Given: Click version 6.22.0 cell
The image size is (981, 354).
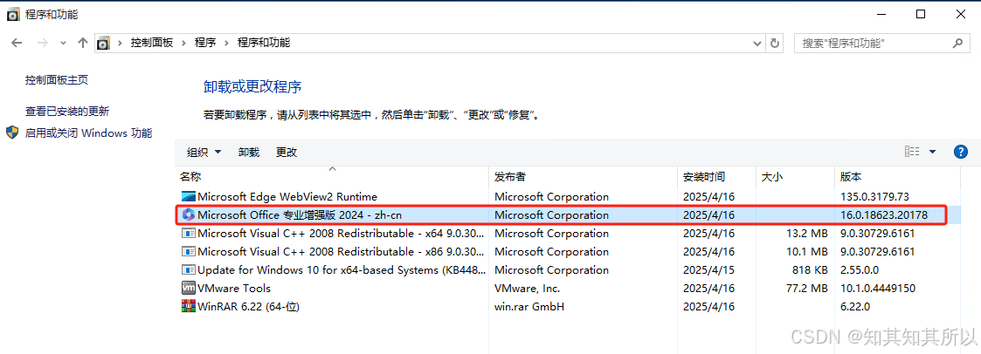Looking at the screenshot, I should [x=855, y=307].
